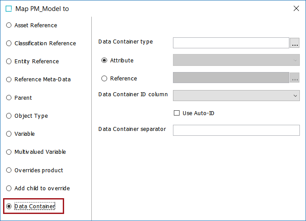
Task: Click the Reference browse ellipsis button
Action: coord(295,78)
